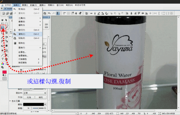Open the 對象(O) menu

(33, 5)
